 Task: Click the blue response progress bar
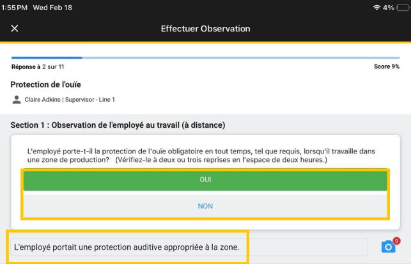(x=46, y=58)
